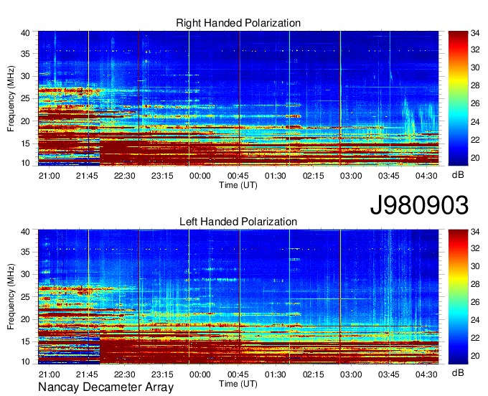Viewport: 488px width, 396px height.
Task: Click the 34 dB label on the Left Handed color bar
Action: [x=475, y=232]
